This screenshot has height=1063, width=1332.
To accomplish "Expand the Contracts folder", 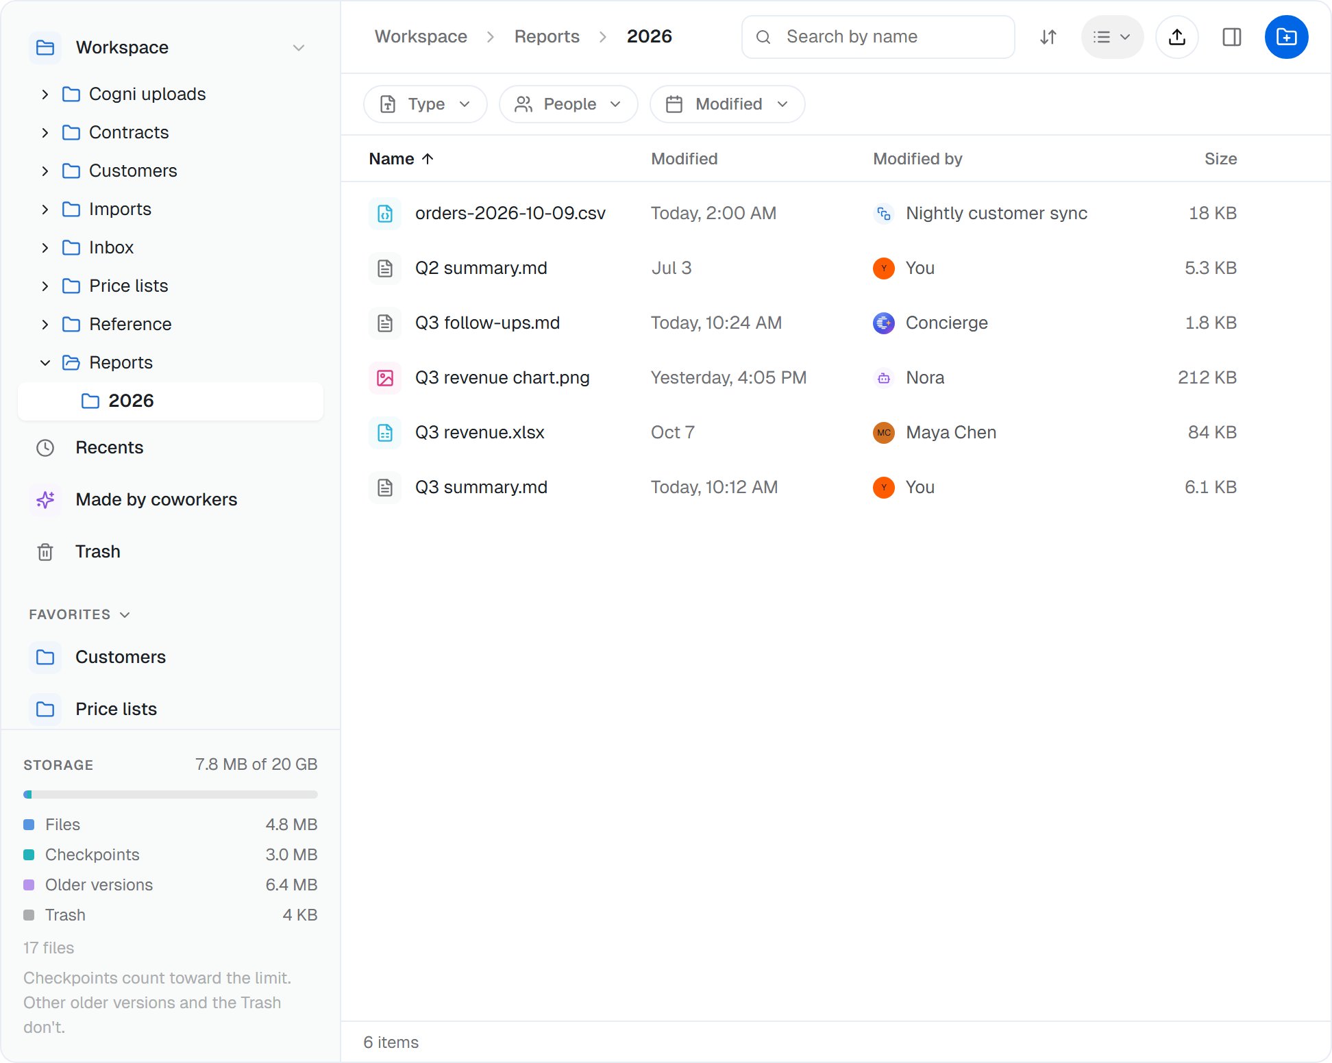I will 45,133.
